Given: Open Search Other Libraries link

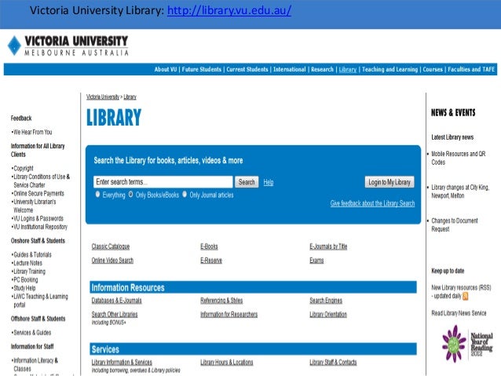Looking at the screenshot, I should [x=115, y=314].
